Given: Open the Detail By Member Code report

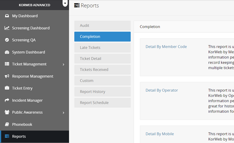Looking at the screenshot, I should (166, 47).
